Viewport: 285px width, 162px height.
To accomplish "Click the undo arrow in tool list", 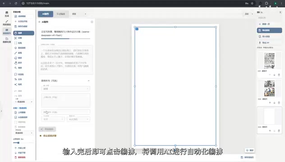I will 18,91.
